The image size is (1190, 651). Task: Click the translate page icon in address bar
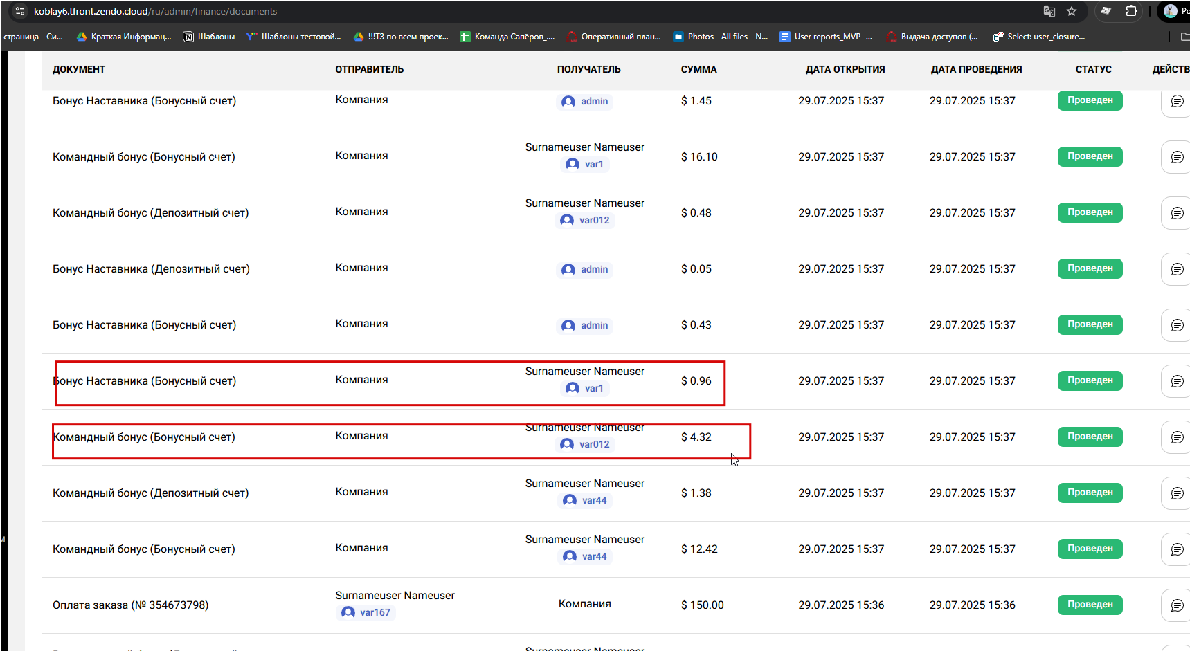coord(1049,11)
